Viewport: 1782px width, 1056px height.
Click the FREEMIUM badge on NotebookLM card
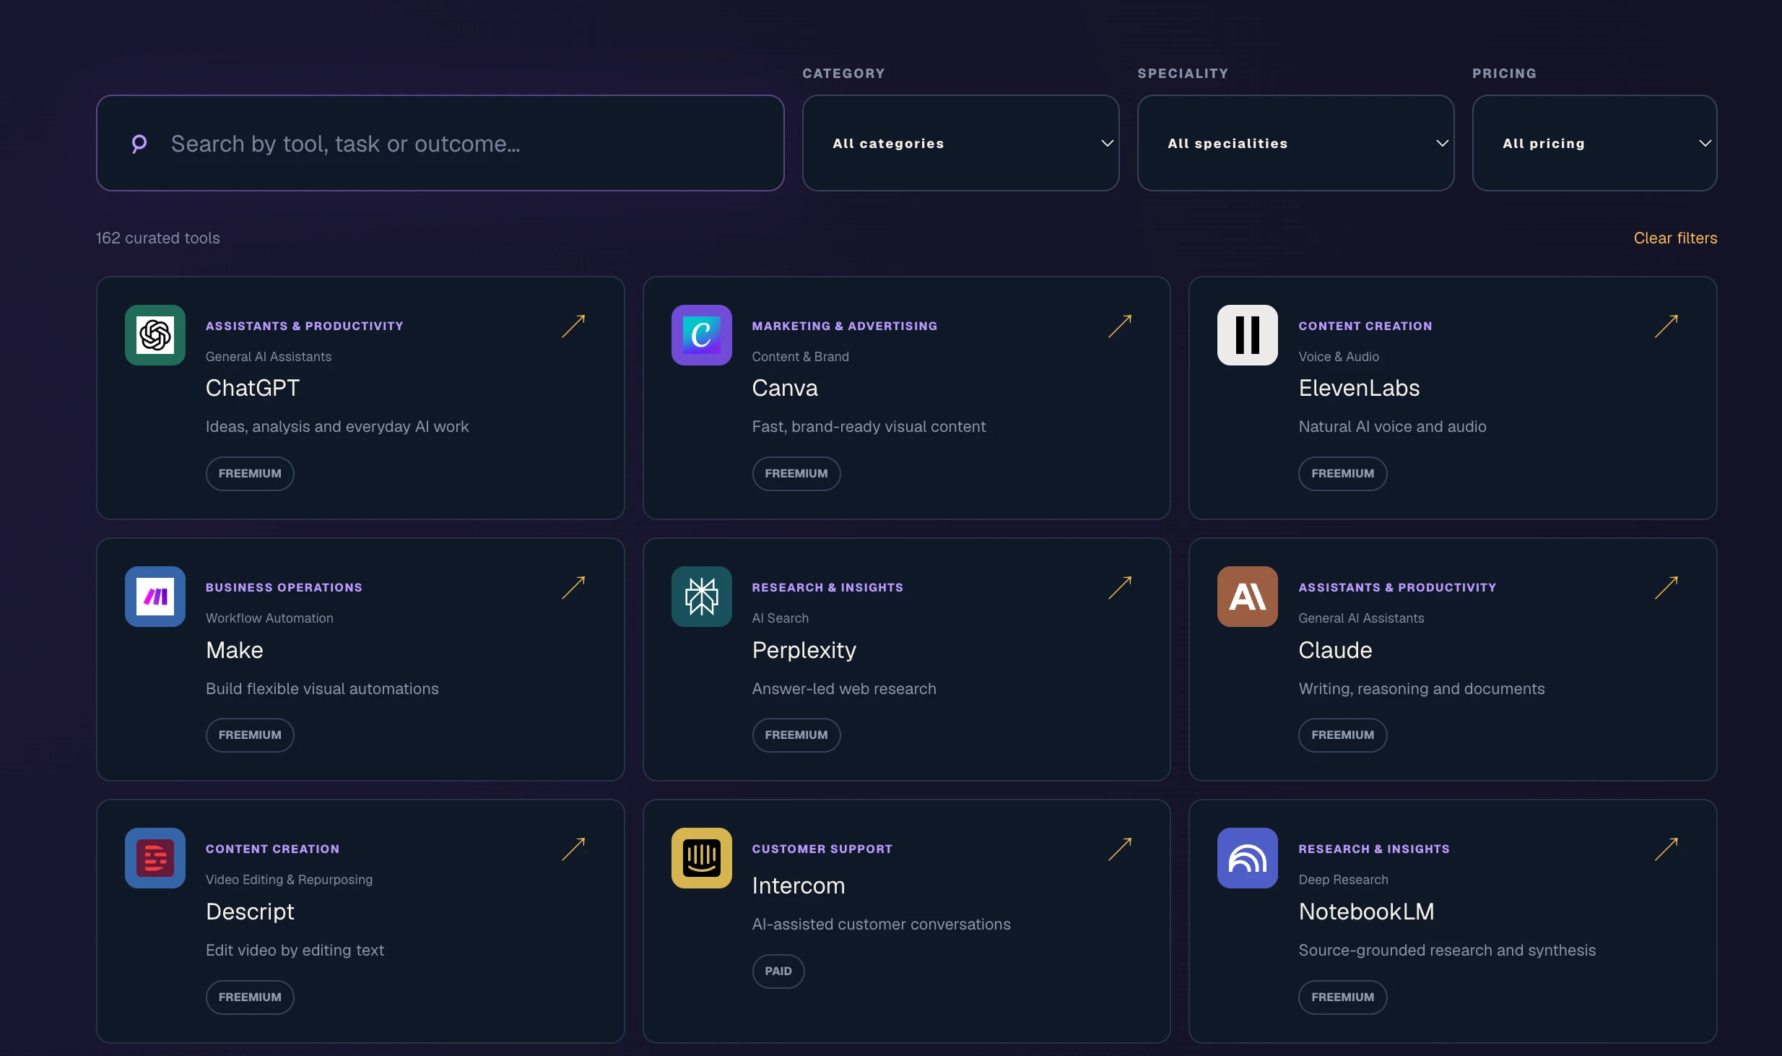[x=1343, y=997]
